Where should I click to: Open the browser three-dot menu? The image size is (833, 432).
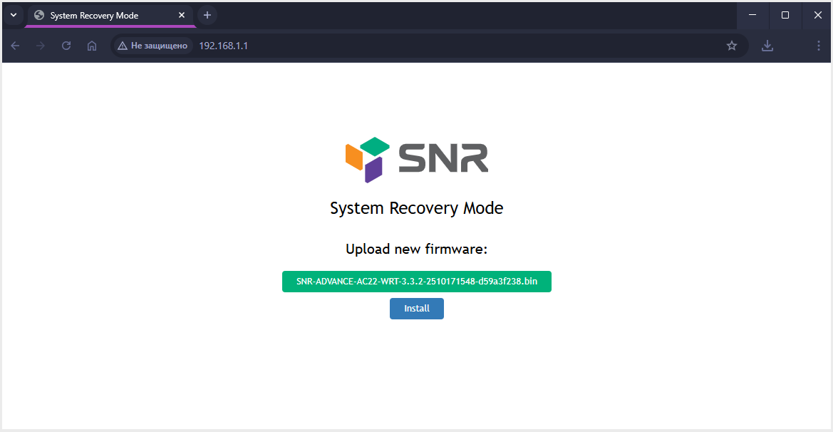[x=818, y=46]
